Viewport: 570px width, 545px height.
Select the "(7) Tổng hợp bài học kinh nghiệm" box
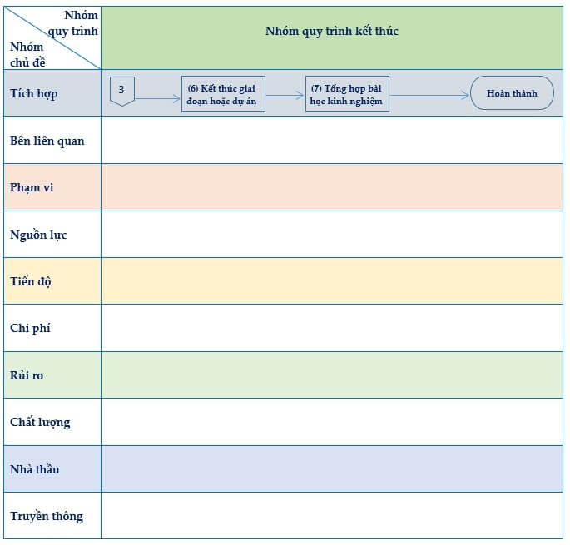click(x=347, y=94)
